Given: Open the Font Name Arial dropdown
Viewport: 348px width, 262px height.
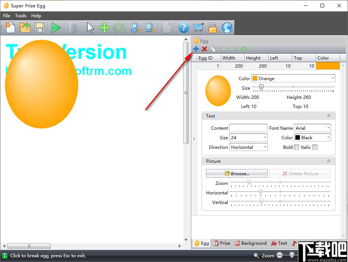Looking at the screenshot, I should 312,128.
